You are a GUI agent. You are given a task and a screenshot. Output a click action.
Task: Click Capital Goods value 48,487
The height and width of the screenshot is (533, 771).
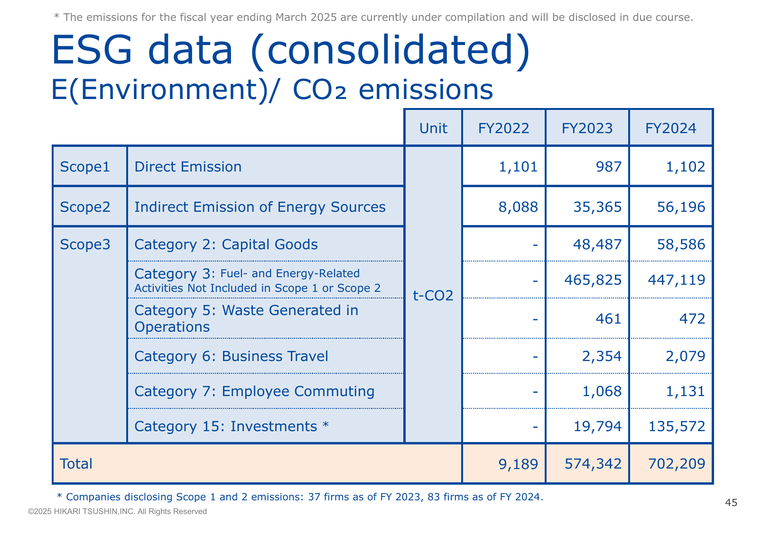(597, 244)
